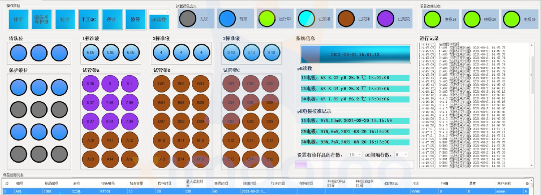This screenshot has height=195, width=541.
Task: Click the purple 已完成 legend circle
Action: (385, 18)
